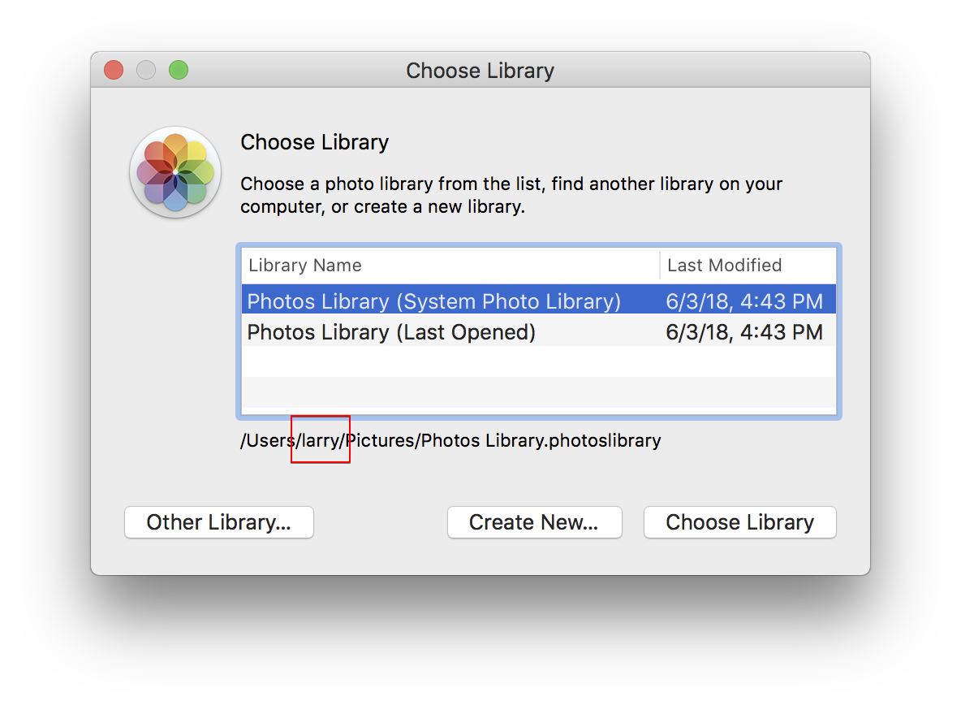
Task: Click the divider between the column headers
Action: [660, 266]
